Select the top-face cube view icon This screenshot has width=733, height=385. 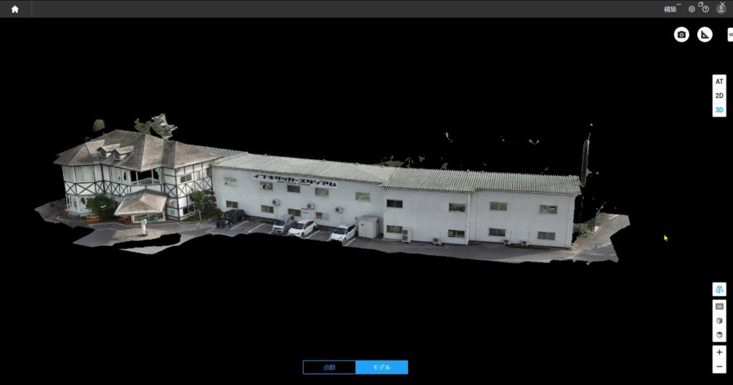click(719, 335)
